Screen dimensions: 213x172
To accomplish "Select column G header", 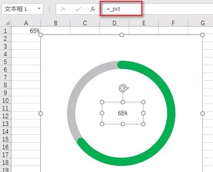I will pyautogui.click(x=202, y=23).
